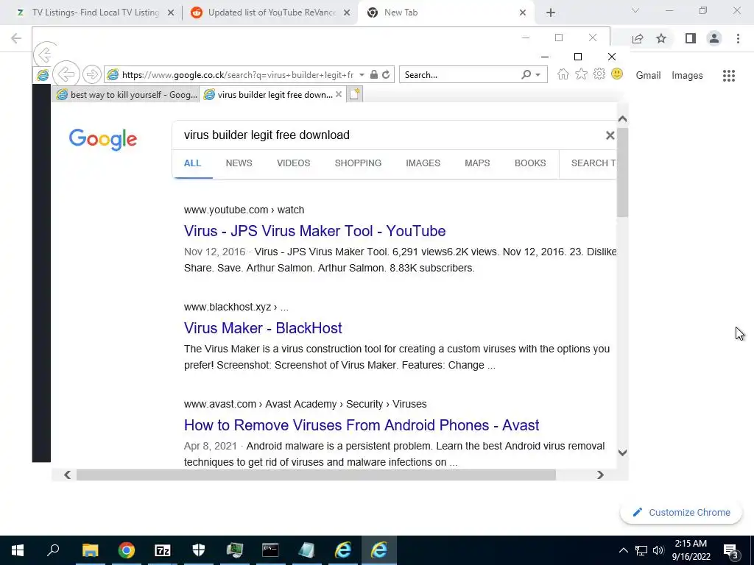Image resolution: width=754 pixels, height=565 pixels.
Task: Click Internet Explorer's forward arrow button
Action: [x=91, y=74]
